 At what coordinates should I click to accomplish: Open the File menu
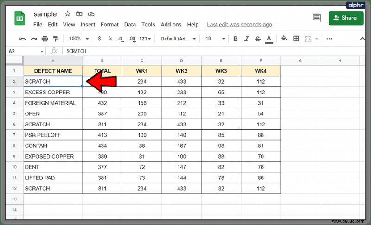coord(38,25)
